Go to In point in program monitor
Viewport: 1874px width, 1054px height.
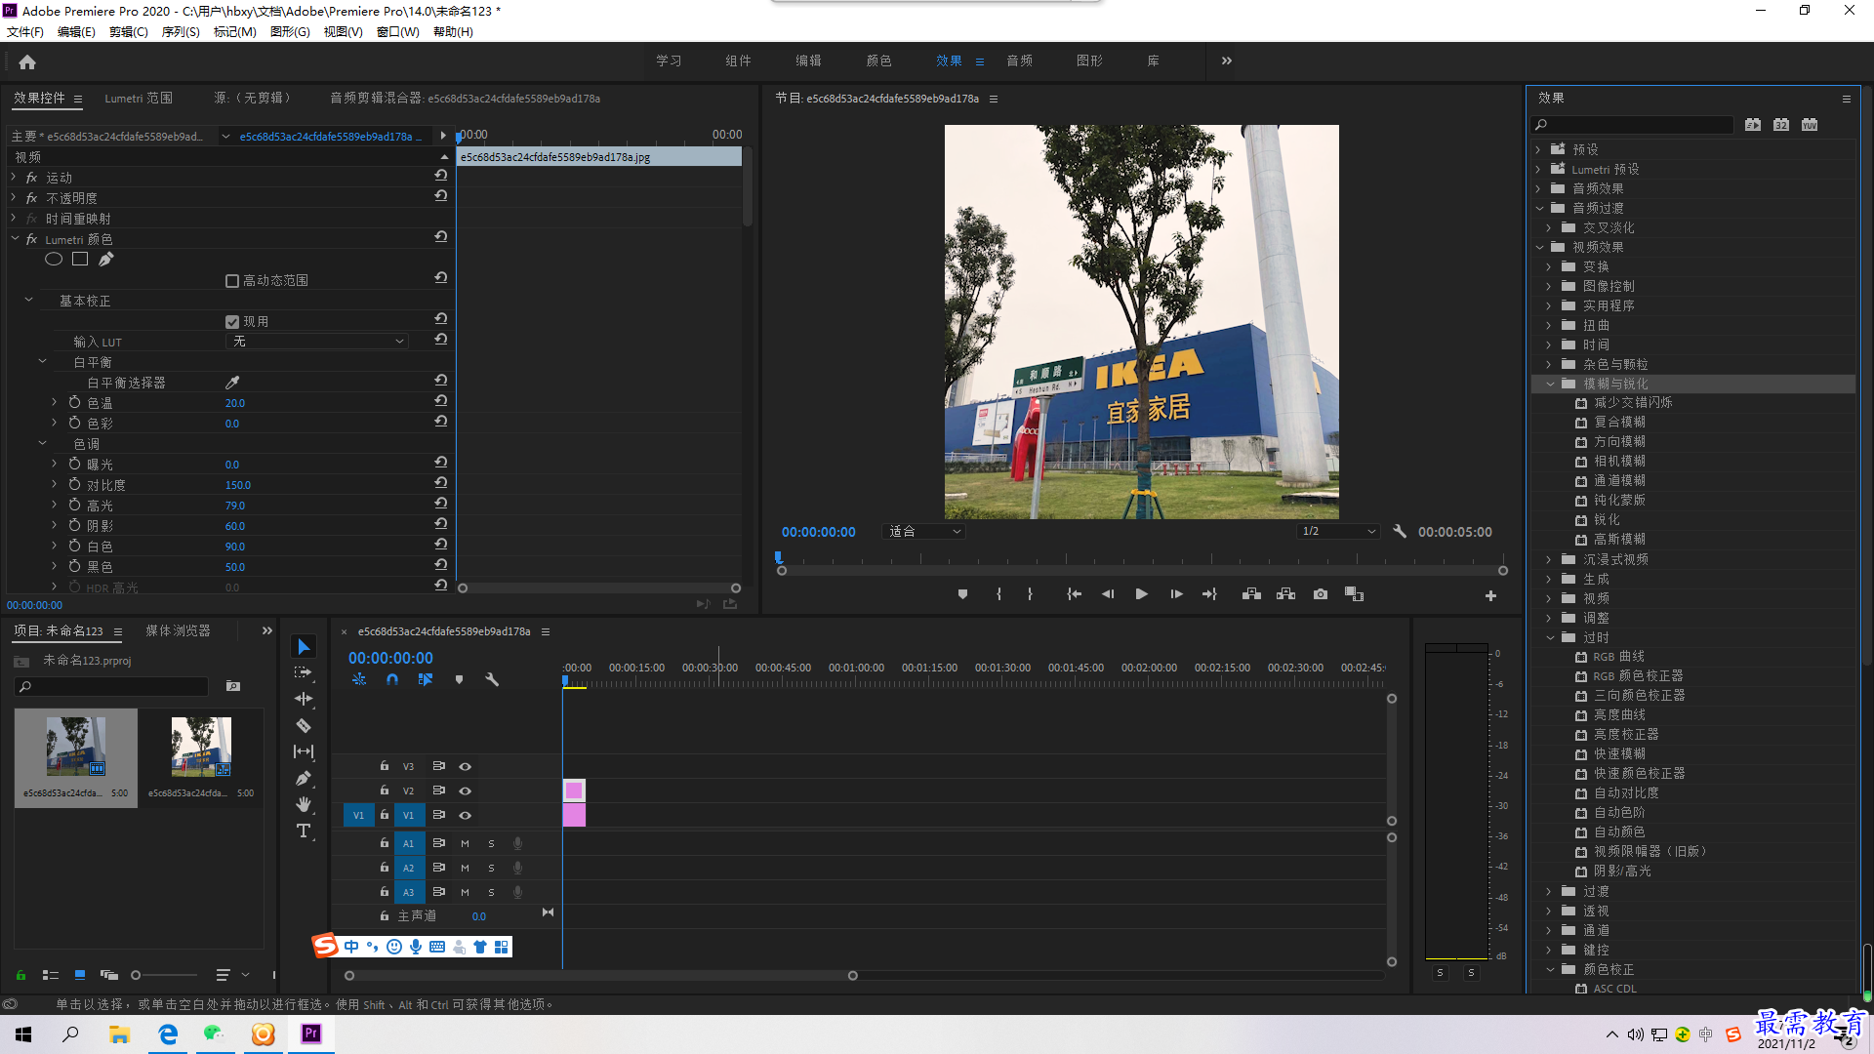pos(1074,594)
